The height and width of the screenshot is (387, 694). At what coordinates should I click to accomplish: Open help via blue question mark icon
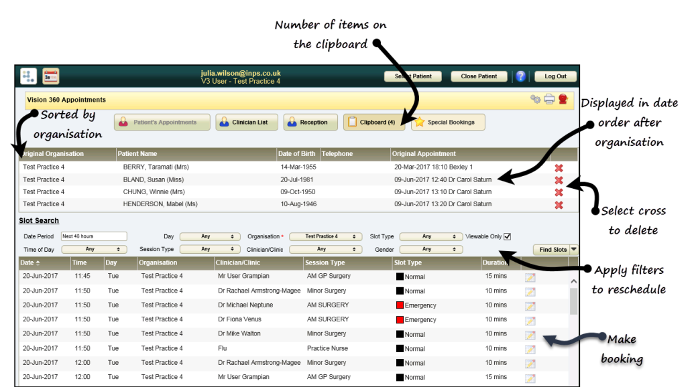[521, 76]
